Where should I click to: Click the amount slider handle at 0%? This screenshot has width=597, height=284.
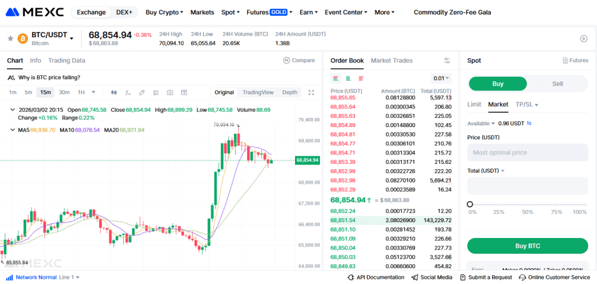click(x=470, y=205)
